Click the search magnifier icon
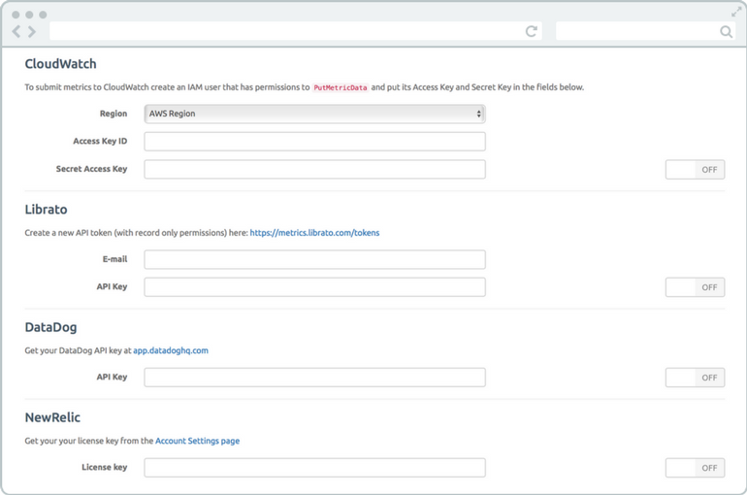The image size is (747, 495). click(x=726, y=32)
